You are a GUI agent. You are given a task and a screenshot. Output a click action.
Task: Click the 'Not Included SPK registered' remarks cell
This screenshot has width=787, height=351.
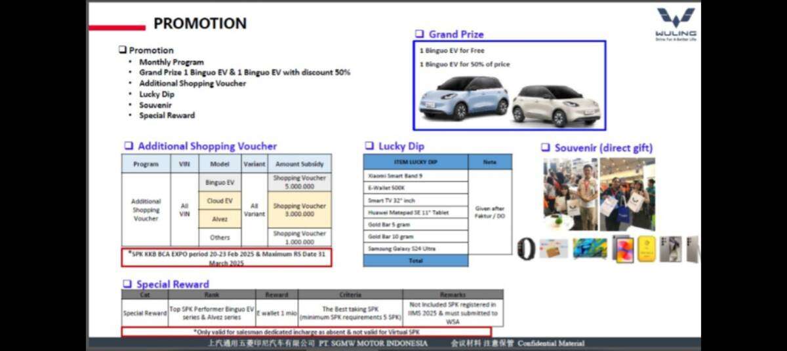[453, 313]
